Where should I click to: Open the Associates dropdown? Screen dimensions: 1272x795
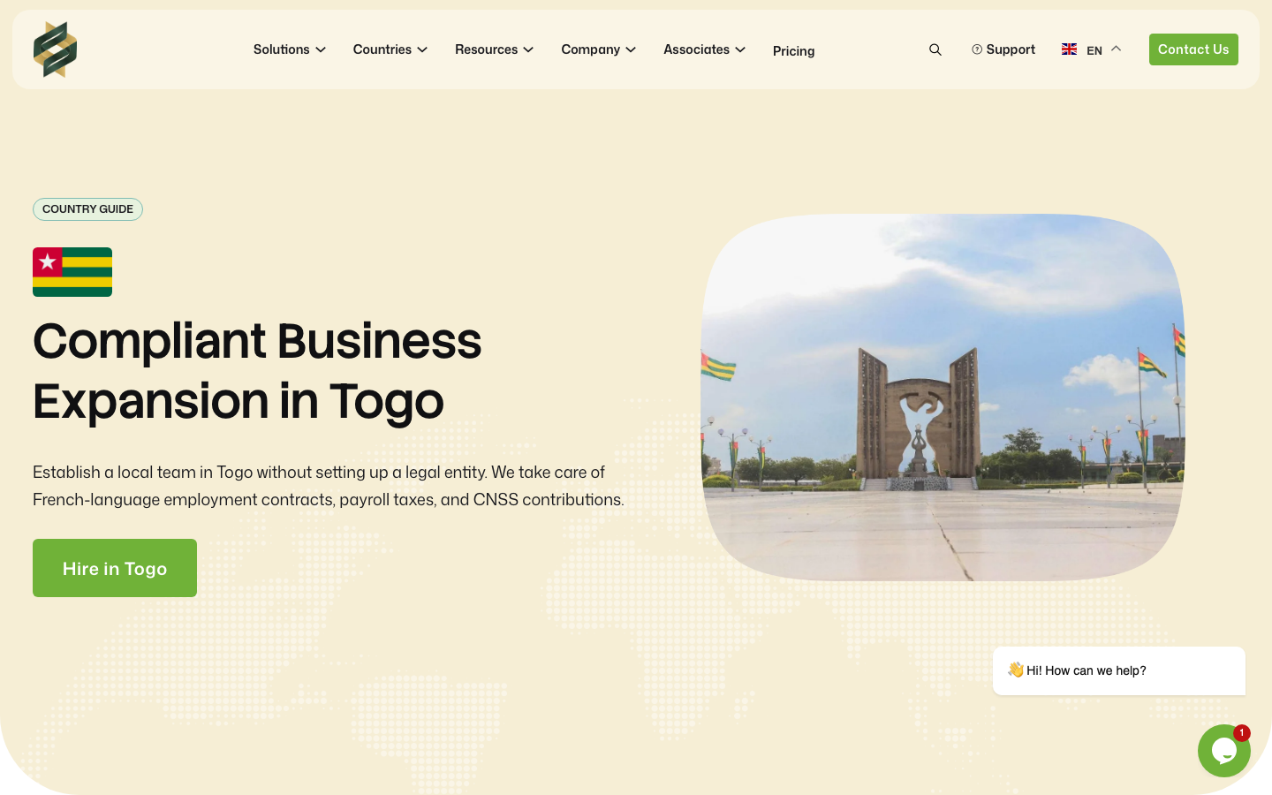point(705,49)
